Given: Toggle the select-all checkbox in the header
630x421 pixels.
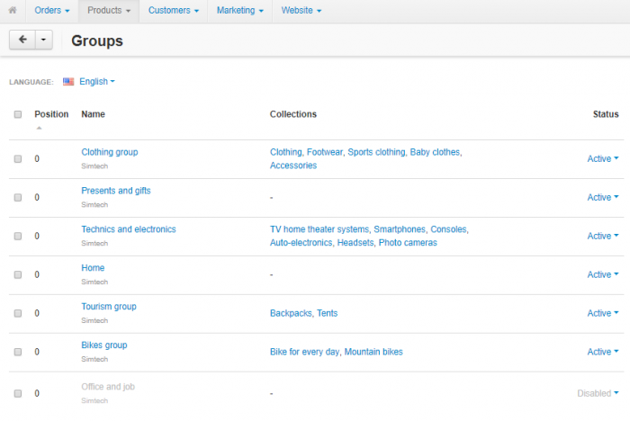Looking at the screenshot, I should 18,114.
